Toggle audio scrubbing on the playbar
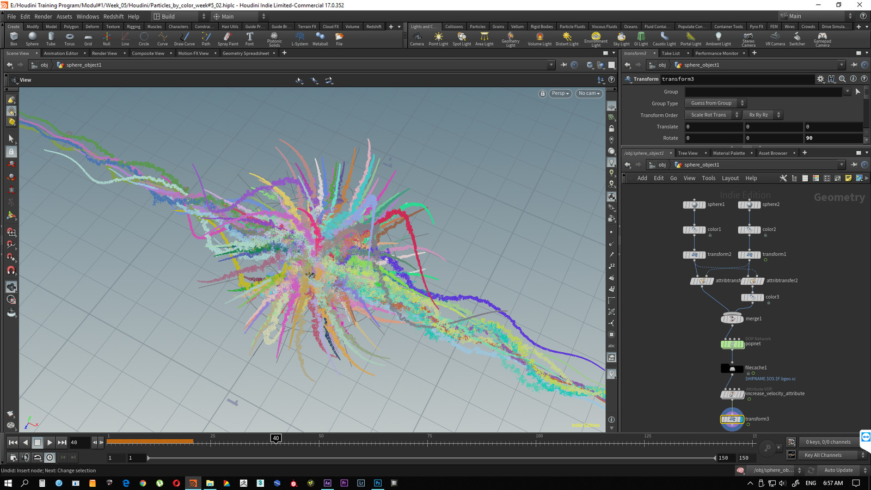 click(x=26, y=457)
